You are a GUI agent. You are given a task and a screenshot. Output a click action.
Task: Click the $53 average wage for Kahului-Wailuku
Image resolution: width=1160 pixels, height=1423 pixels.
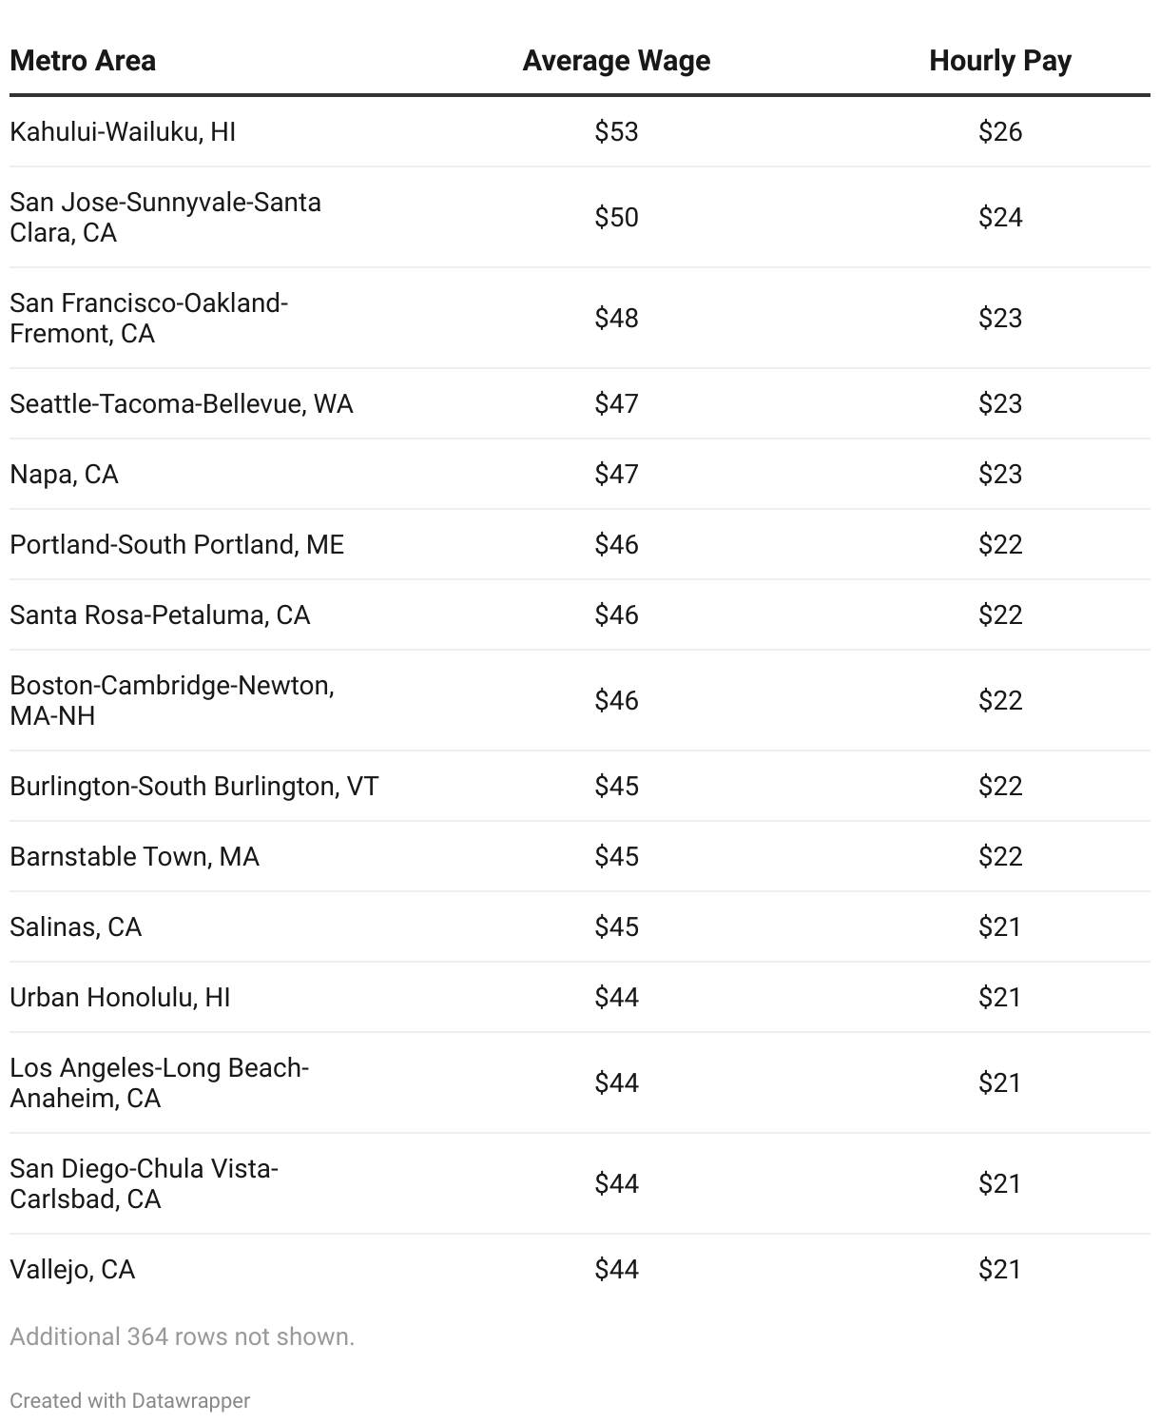[616, 131]
